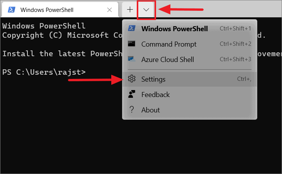This screenshot has height=174, width=282.
Task: Click the Ctrl+, shortcut beside Settings
Action: click(x=244, y=79)
